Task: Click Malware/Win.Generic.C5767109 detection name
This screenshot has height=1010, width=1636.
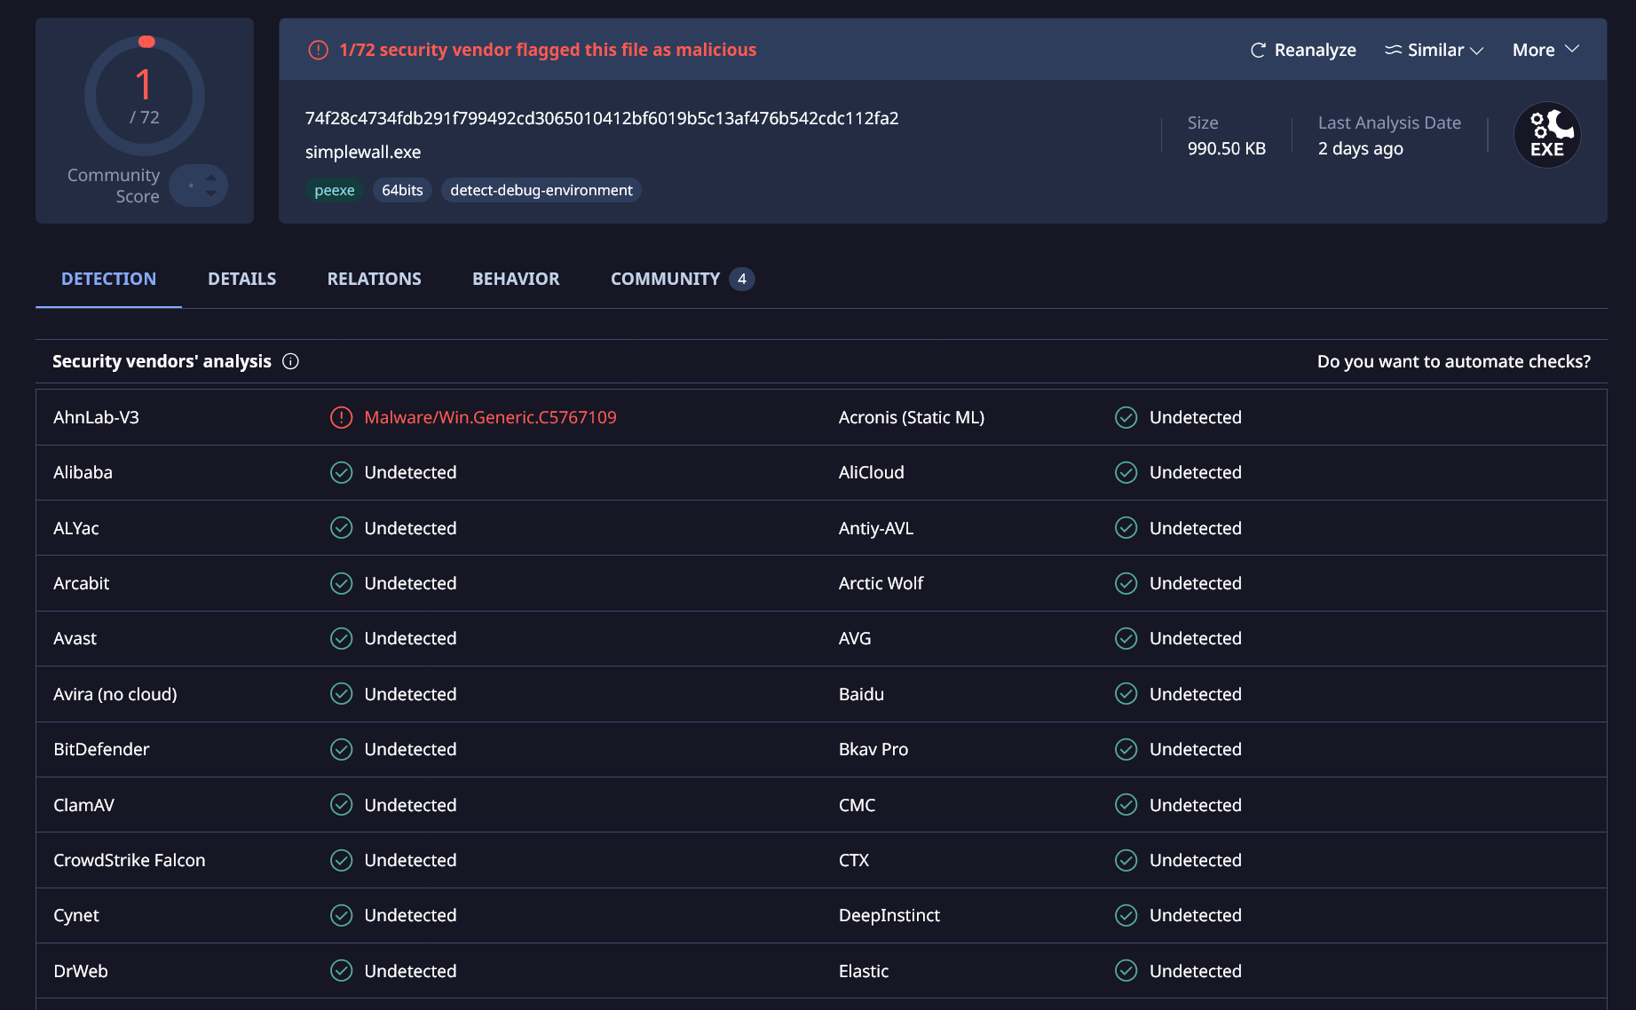Action: tap(490, 417)
